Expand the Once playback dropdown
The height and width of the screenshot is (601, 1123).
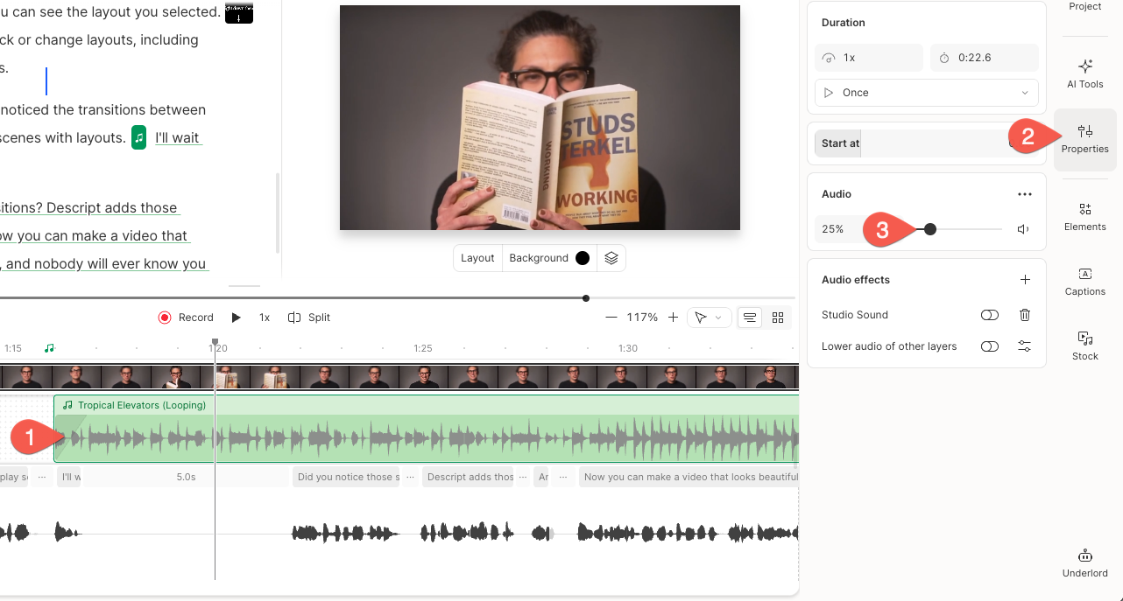click(926, 93)
